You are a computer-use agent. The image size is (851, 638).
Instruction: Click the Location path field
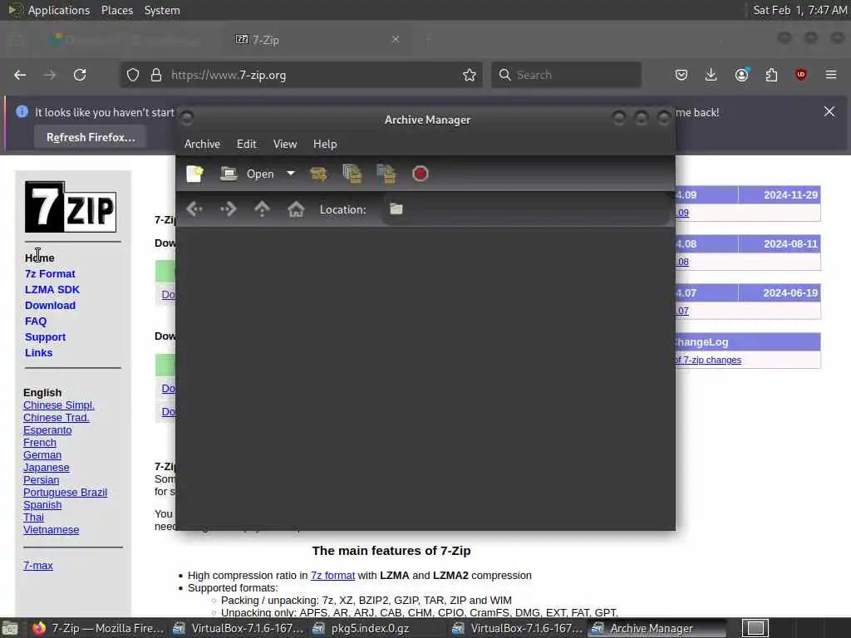click(525, 209)
